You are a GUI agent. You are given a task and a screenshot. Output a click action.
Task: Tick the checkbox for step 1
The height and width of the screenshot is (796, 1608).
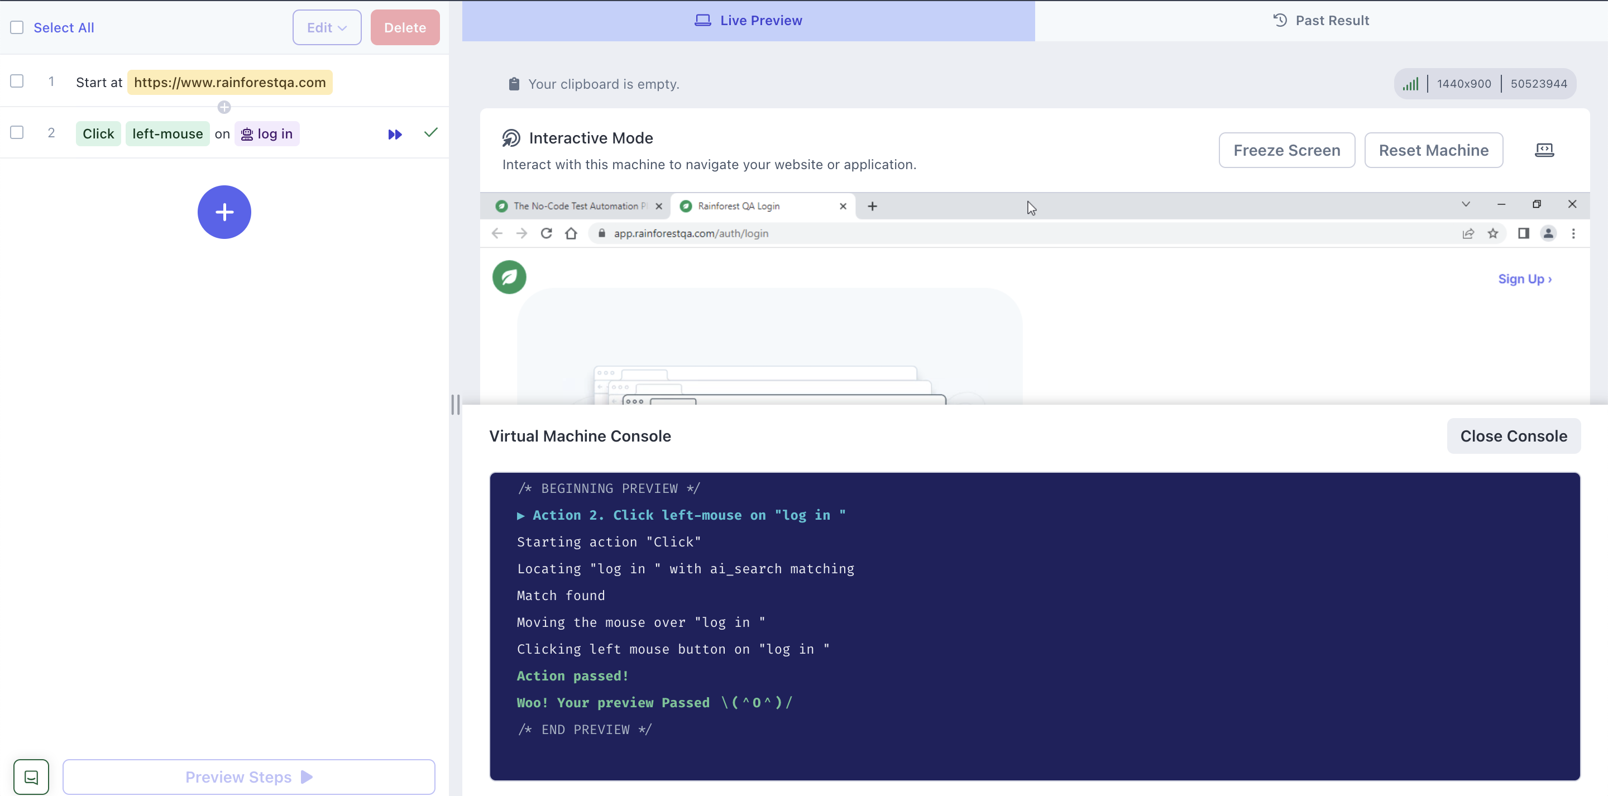point(17,81)
